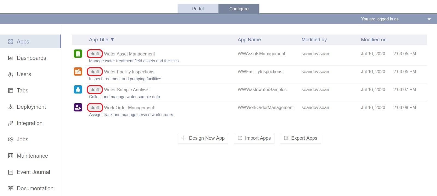Open the Work Order Management app

point(129,108)
